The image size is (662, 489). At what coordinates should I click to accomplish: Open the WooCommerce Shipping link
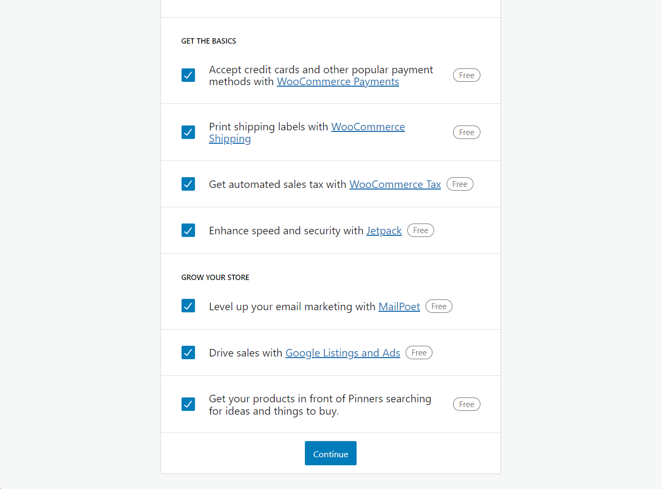click(368, 127)
